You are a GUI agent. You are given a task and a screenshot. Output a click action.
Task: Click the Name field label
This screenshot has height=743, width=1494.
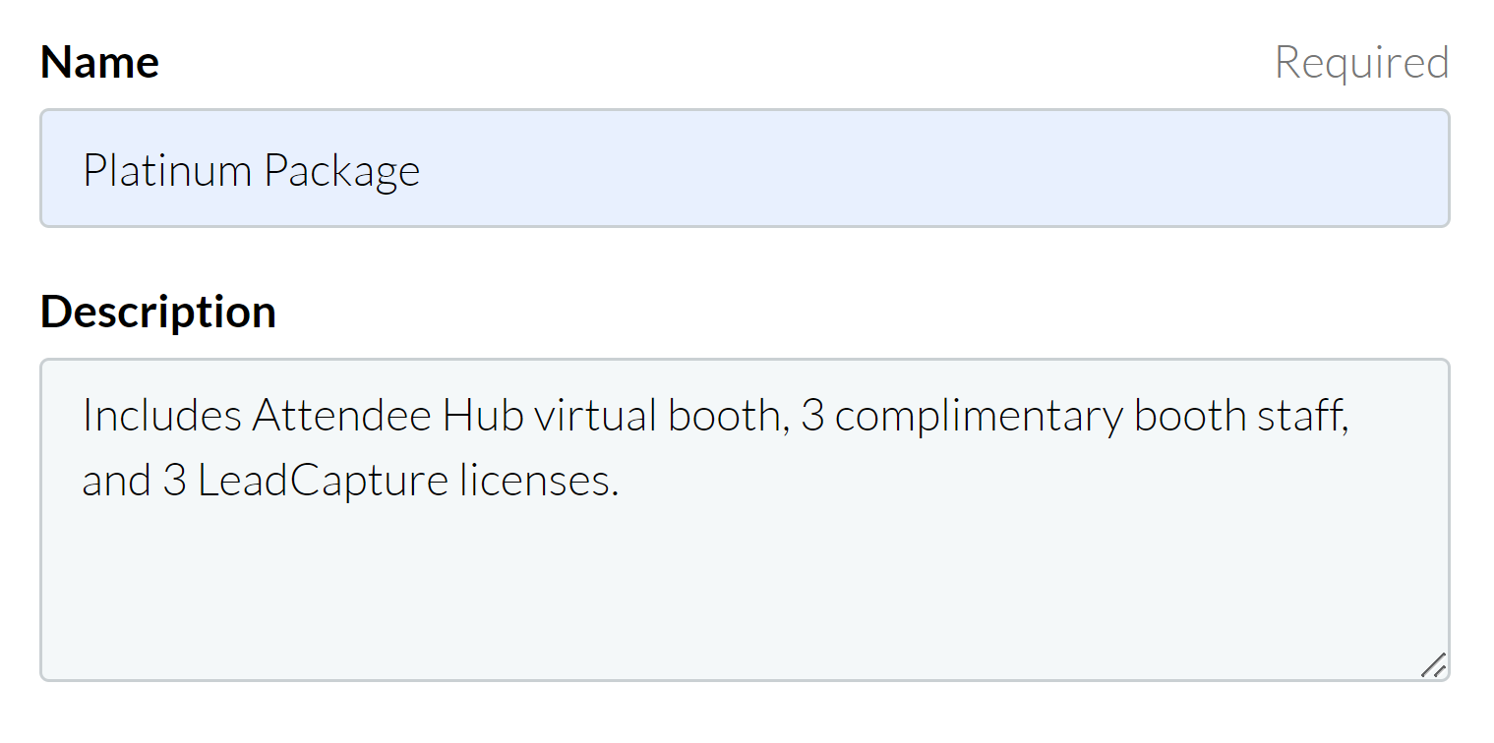[98, 61]
